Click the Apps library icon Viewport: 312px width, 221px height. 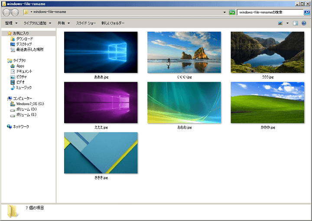pyautogui.click(x=13, y=66)
